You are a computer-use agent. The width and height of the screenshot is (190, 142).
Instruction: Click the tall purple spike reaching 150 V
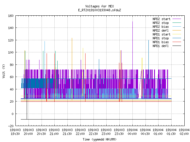[133, 45]
